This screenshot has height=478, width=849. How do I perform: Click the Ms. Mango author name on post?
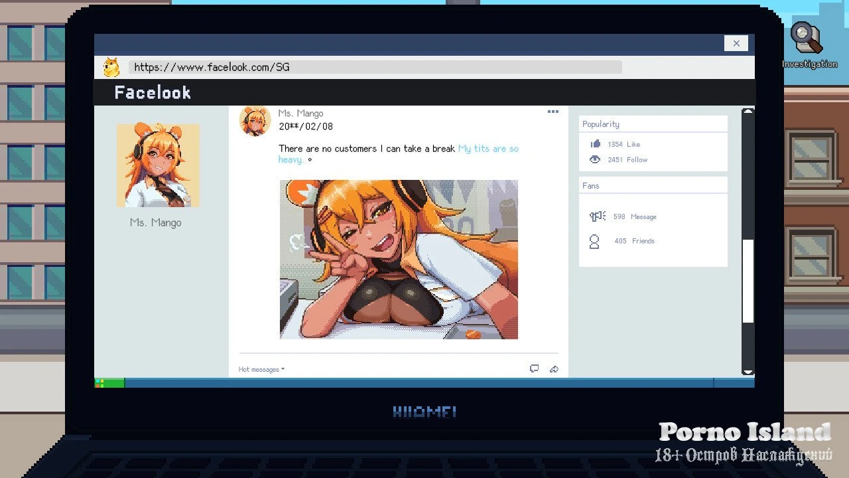[x=300, y=114]
